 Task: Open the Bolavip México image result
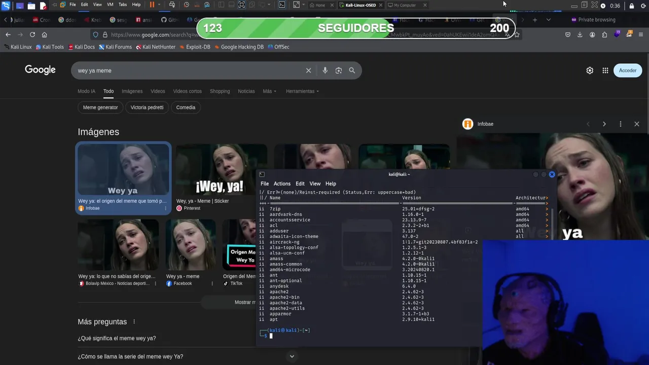pos(118,245)
